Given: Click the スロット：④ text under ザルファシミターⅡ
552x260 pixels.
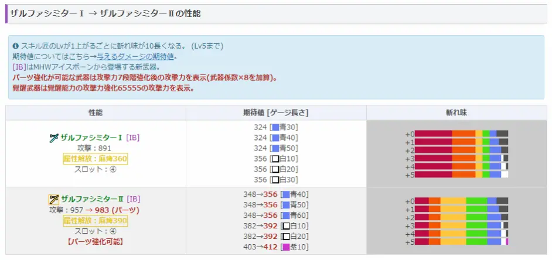Looking at the screenshot, I should 96,231.
